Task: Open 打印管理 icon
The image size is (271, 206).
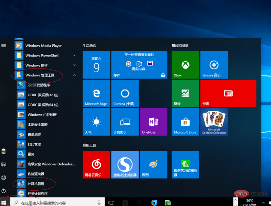Action: pyautogui.click(x=21, y=144)
